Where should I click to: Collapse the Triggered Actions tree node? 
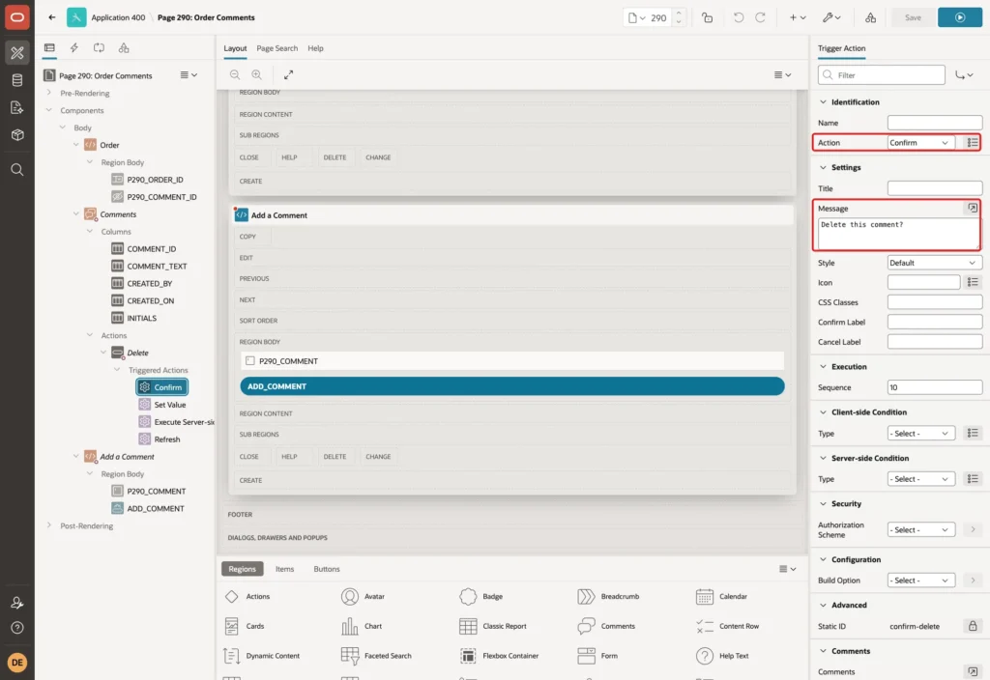click(x=117, y=370)
